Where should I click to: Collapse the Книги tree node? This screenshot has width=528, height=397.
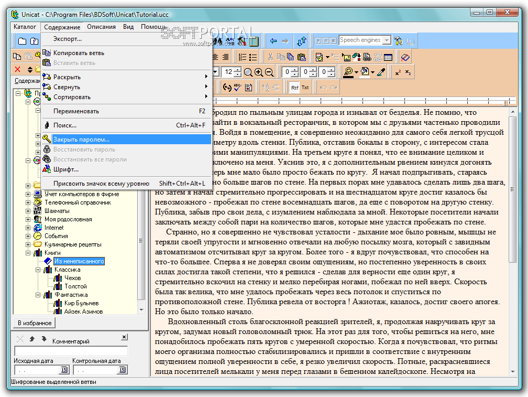pos(28,253)
